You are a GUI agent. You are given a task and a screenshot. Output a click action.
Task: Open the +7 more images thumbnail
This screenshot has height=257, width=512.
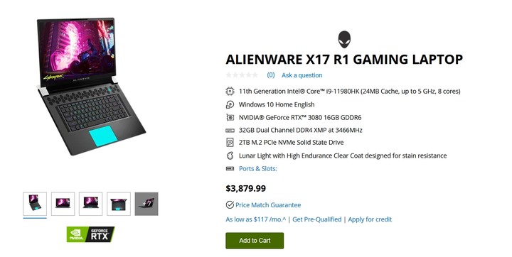click(146, 204)
